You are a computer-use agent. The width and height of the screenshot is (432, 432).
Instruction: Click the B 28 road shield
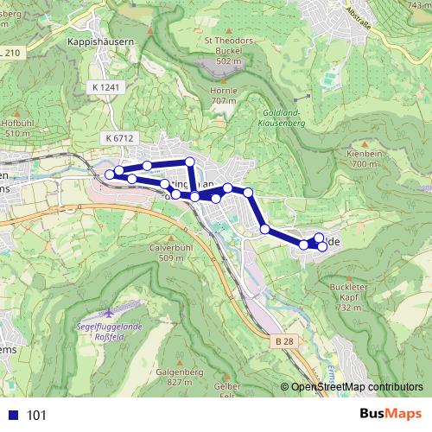pyautogui.click(x=284, y=341)
